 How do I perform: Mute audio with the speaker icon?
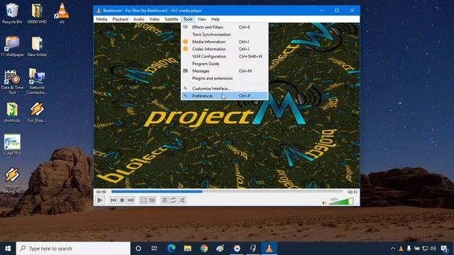pyautogui.click(x=324, y=203)
